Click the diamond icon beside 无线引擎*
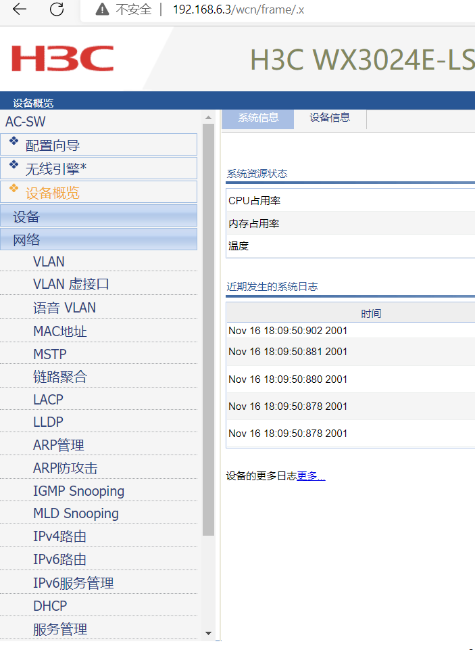Image resolution: width=475 pixels, height=650 pixels. (x=14, y=164)
